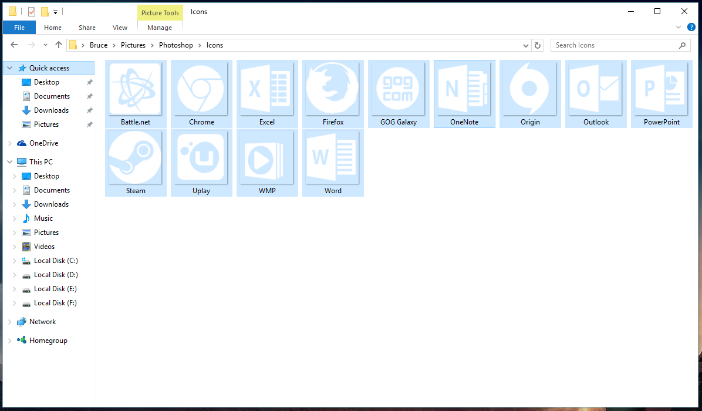Navigate to Photoshop via the breadcrumb

click(176, 45)
